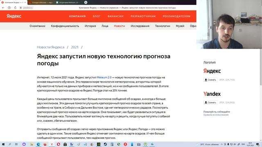The height and width of the screenshot is (147, 262).
Task: Follow the 2021 breadcrumb link
Action: coord(75,47)
